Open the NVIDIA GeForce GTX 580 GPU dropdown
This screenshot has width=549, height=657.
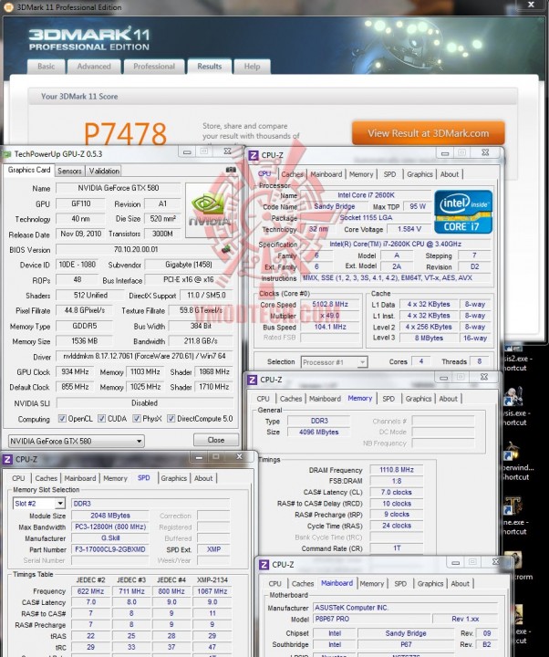tap(77, 442)
